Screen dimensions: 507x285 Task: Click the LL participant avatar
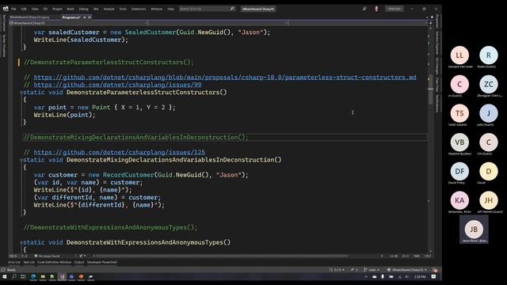pos(459,55)
